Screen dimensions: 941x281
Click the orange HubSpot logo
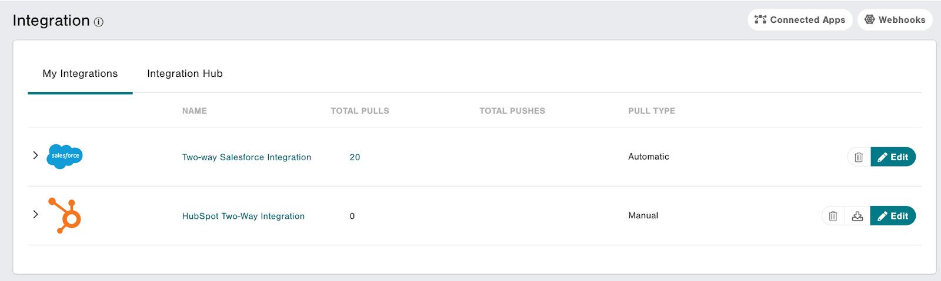66,215
